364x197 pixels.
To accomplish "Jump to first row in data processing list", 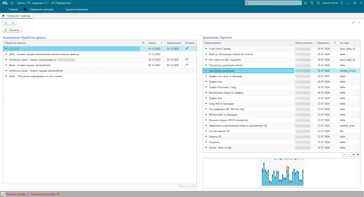I will [181, 186].
